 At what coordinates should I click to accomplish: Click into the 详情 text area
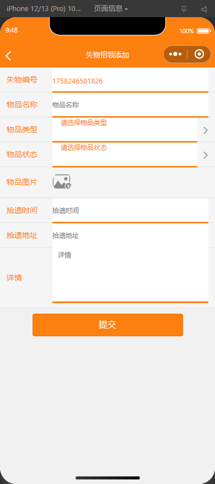click(x=130, y=275)
